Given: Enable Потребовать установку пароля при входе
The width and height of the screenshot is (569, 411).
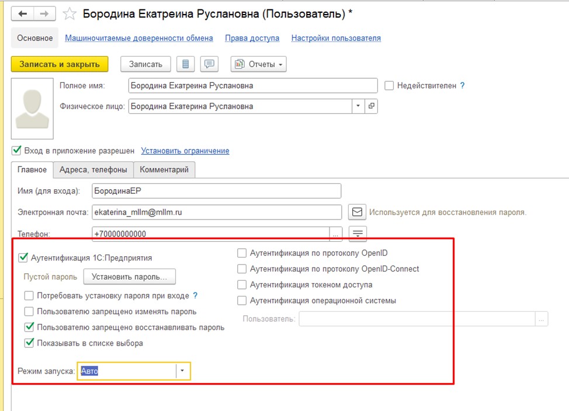Looking at the screenshot, I should [x=29, y=295].
